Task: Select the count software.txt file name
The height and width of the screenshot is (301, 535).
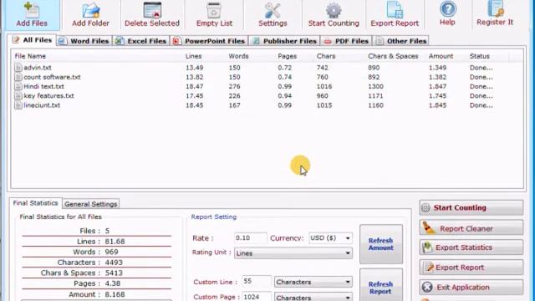Action: (52, 77)
